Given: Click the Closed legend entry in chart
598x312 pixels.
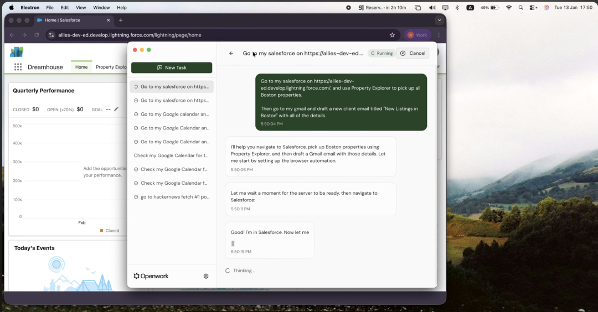Looking at the screenshot, I should point(110,231).
